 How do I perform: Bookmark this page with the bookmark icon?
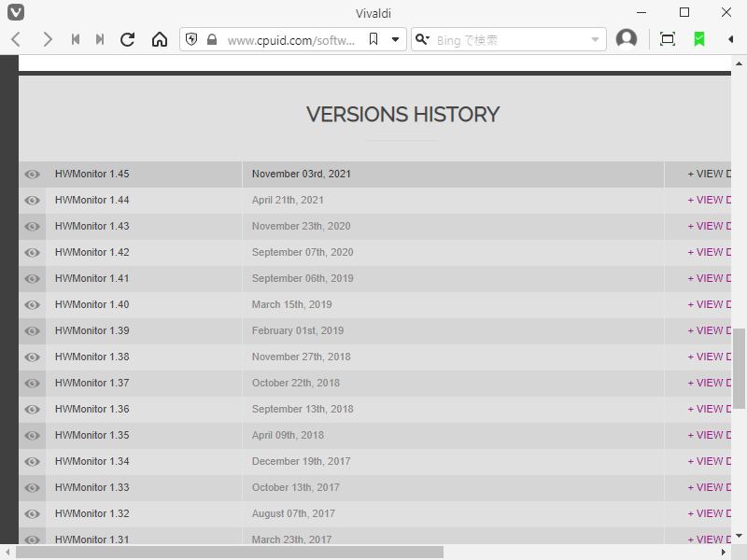tap(373, 39)
